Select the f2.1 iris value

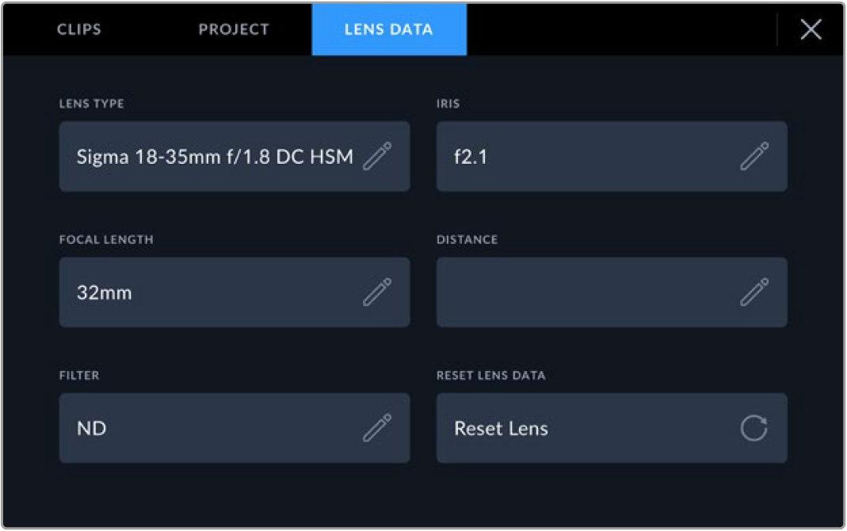471,157
